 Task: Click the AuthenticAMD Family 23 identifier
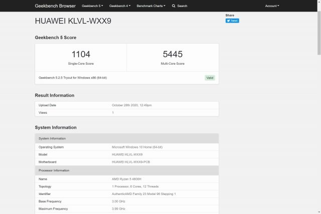144,194
